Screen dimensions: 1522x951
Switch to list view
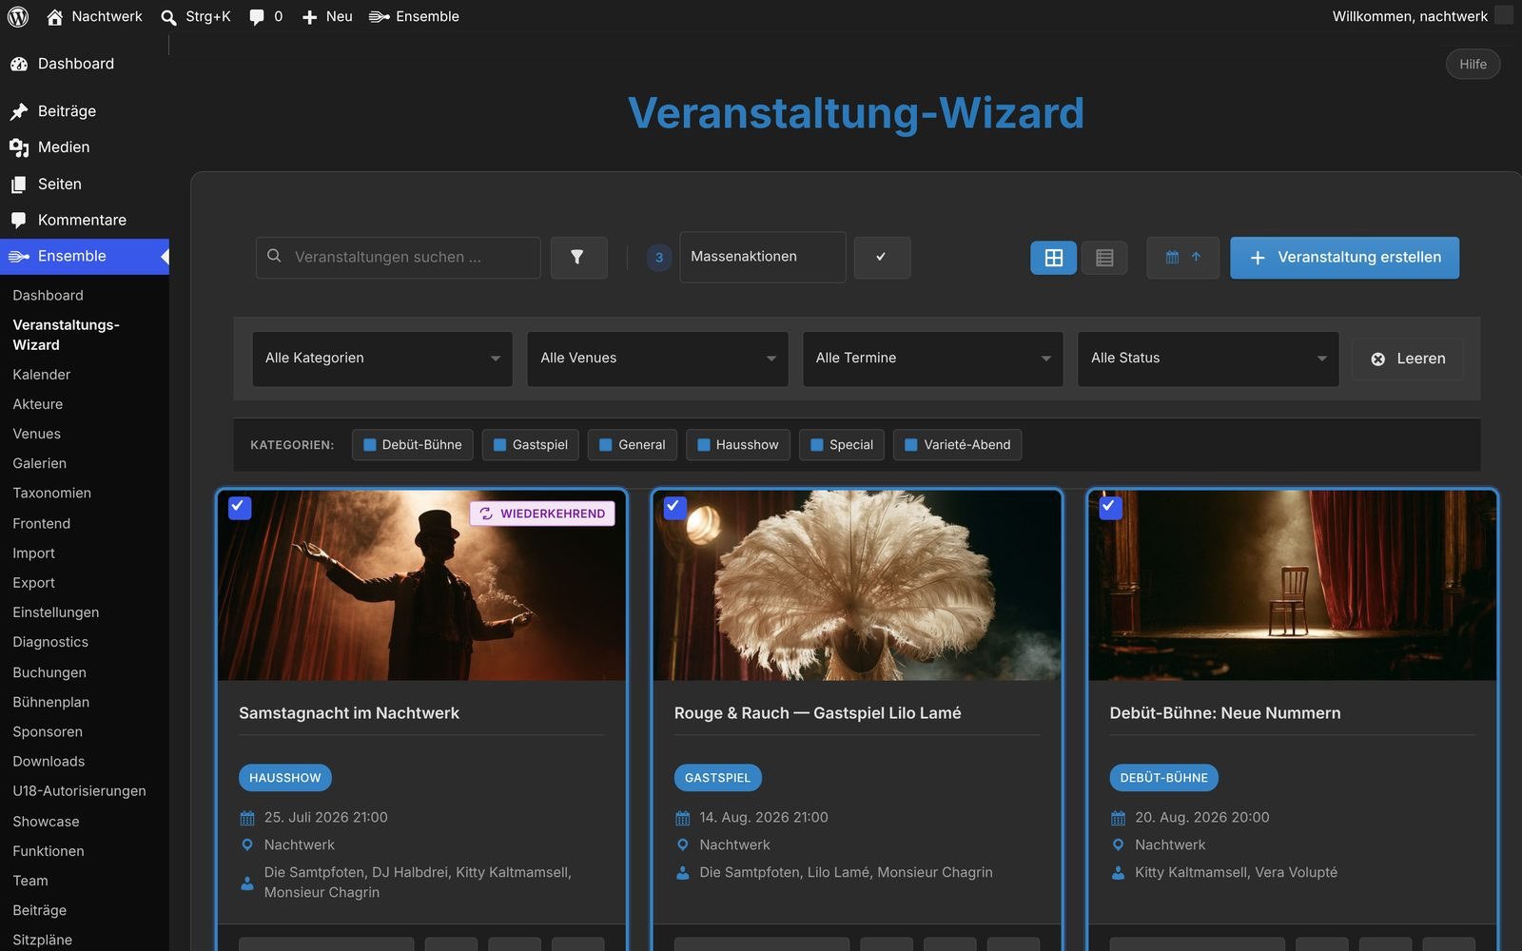(x=1104, y=258)
